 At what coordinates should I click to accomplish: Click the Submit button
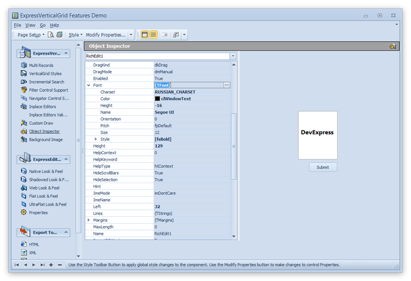point(323,167)
